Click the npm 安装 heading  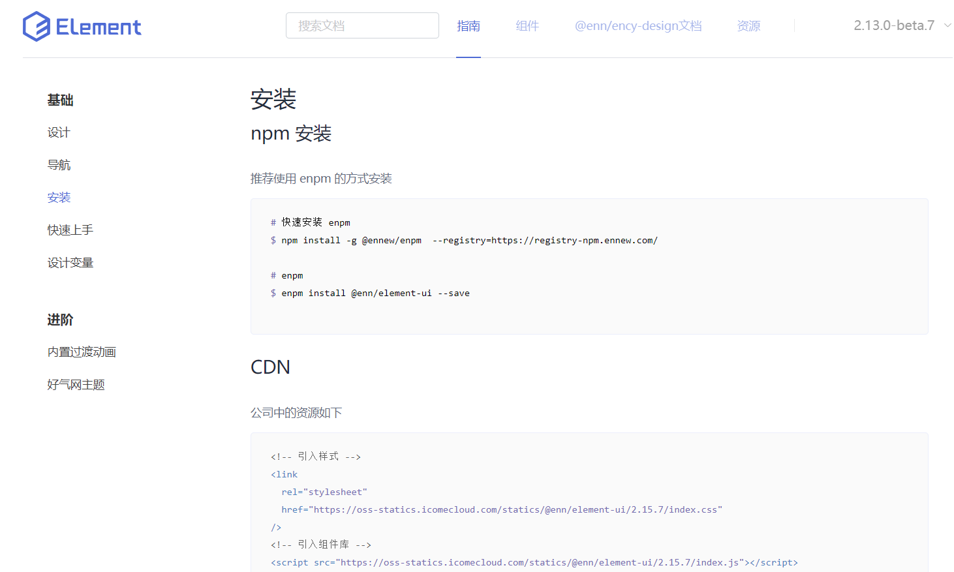pyautogui.click(x=291, y=133)
